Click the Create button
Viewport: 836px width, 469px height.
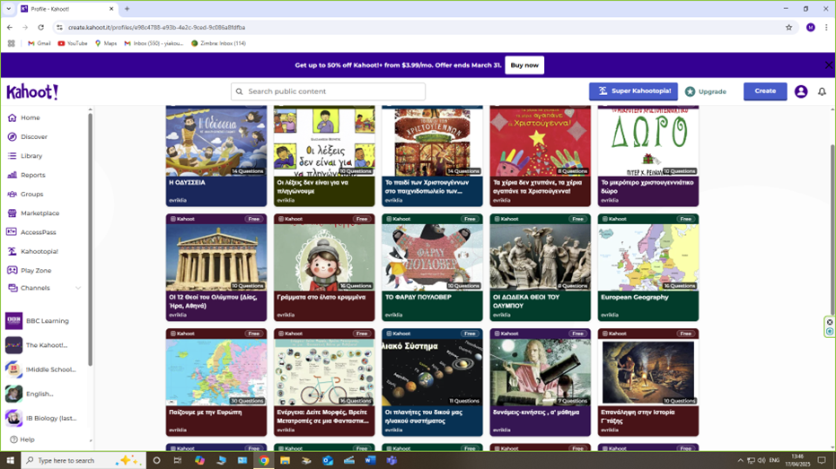pyautogui.click(x=765, y=91)
